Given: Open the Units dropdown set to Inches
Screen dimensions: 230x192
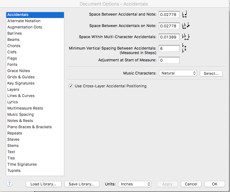Looking at the screenshot, I should [135, 184].
